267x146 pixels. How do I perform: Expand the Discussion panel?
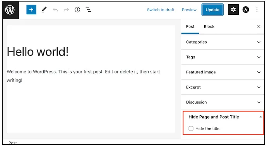click(x=223, y=102)
